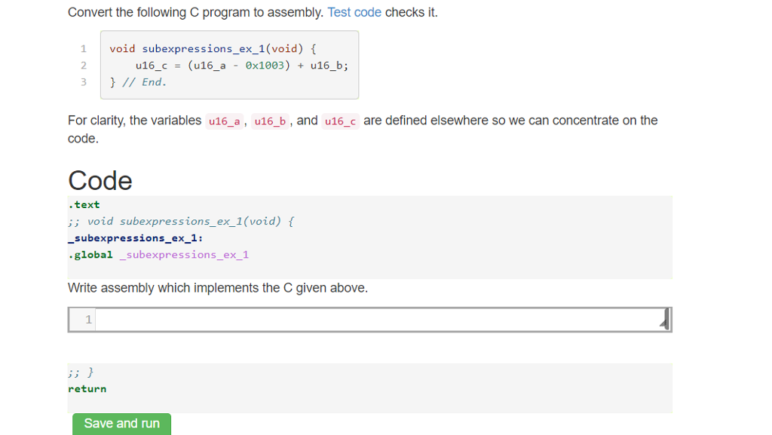The height and width of the screenshot is (435, 772).
Task: Select the u16_c inline code label
Action: [340, 121]
